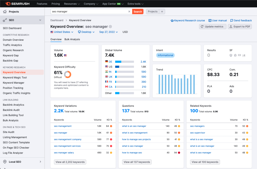Open the Sep 27, 2022 date dropdown

[108, 32]
